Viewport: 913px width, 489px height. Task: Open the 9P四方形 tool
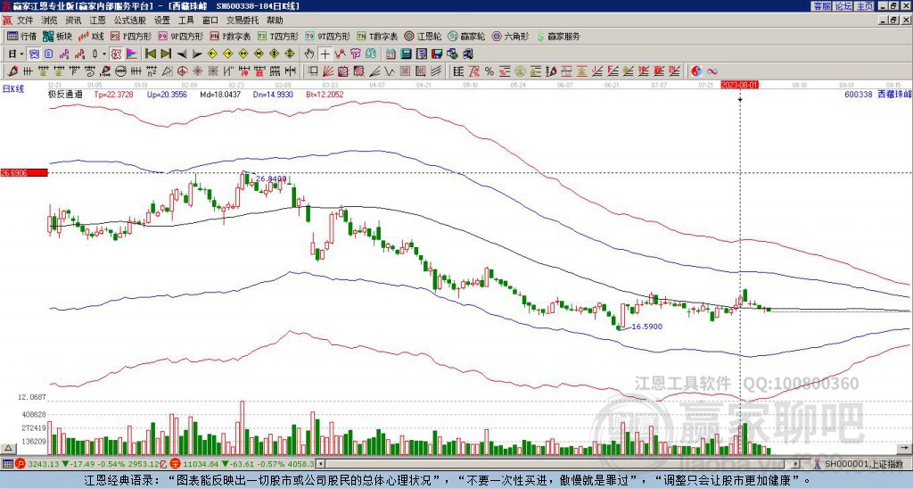coord(180,36)
